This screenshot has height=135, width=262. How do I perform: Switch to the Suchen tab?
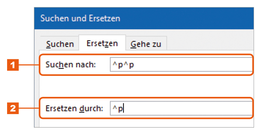tap(60, 44)
